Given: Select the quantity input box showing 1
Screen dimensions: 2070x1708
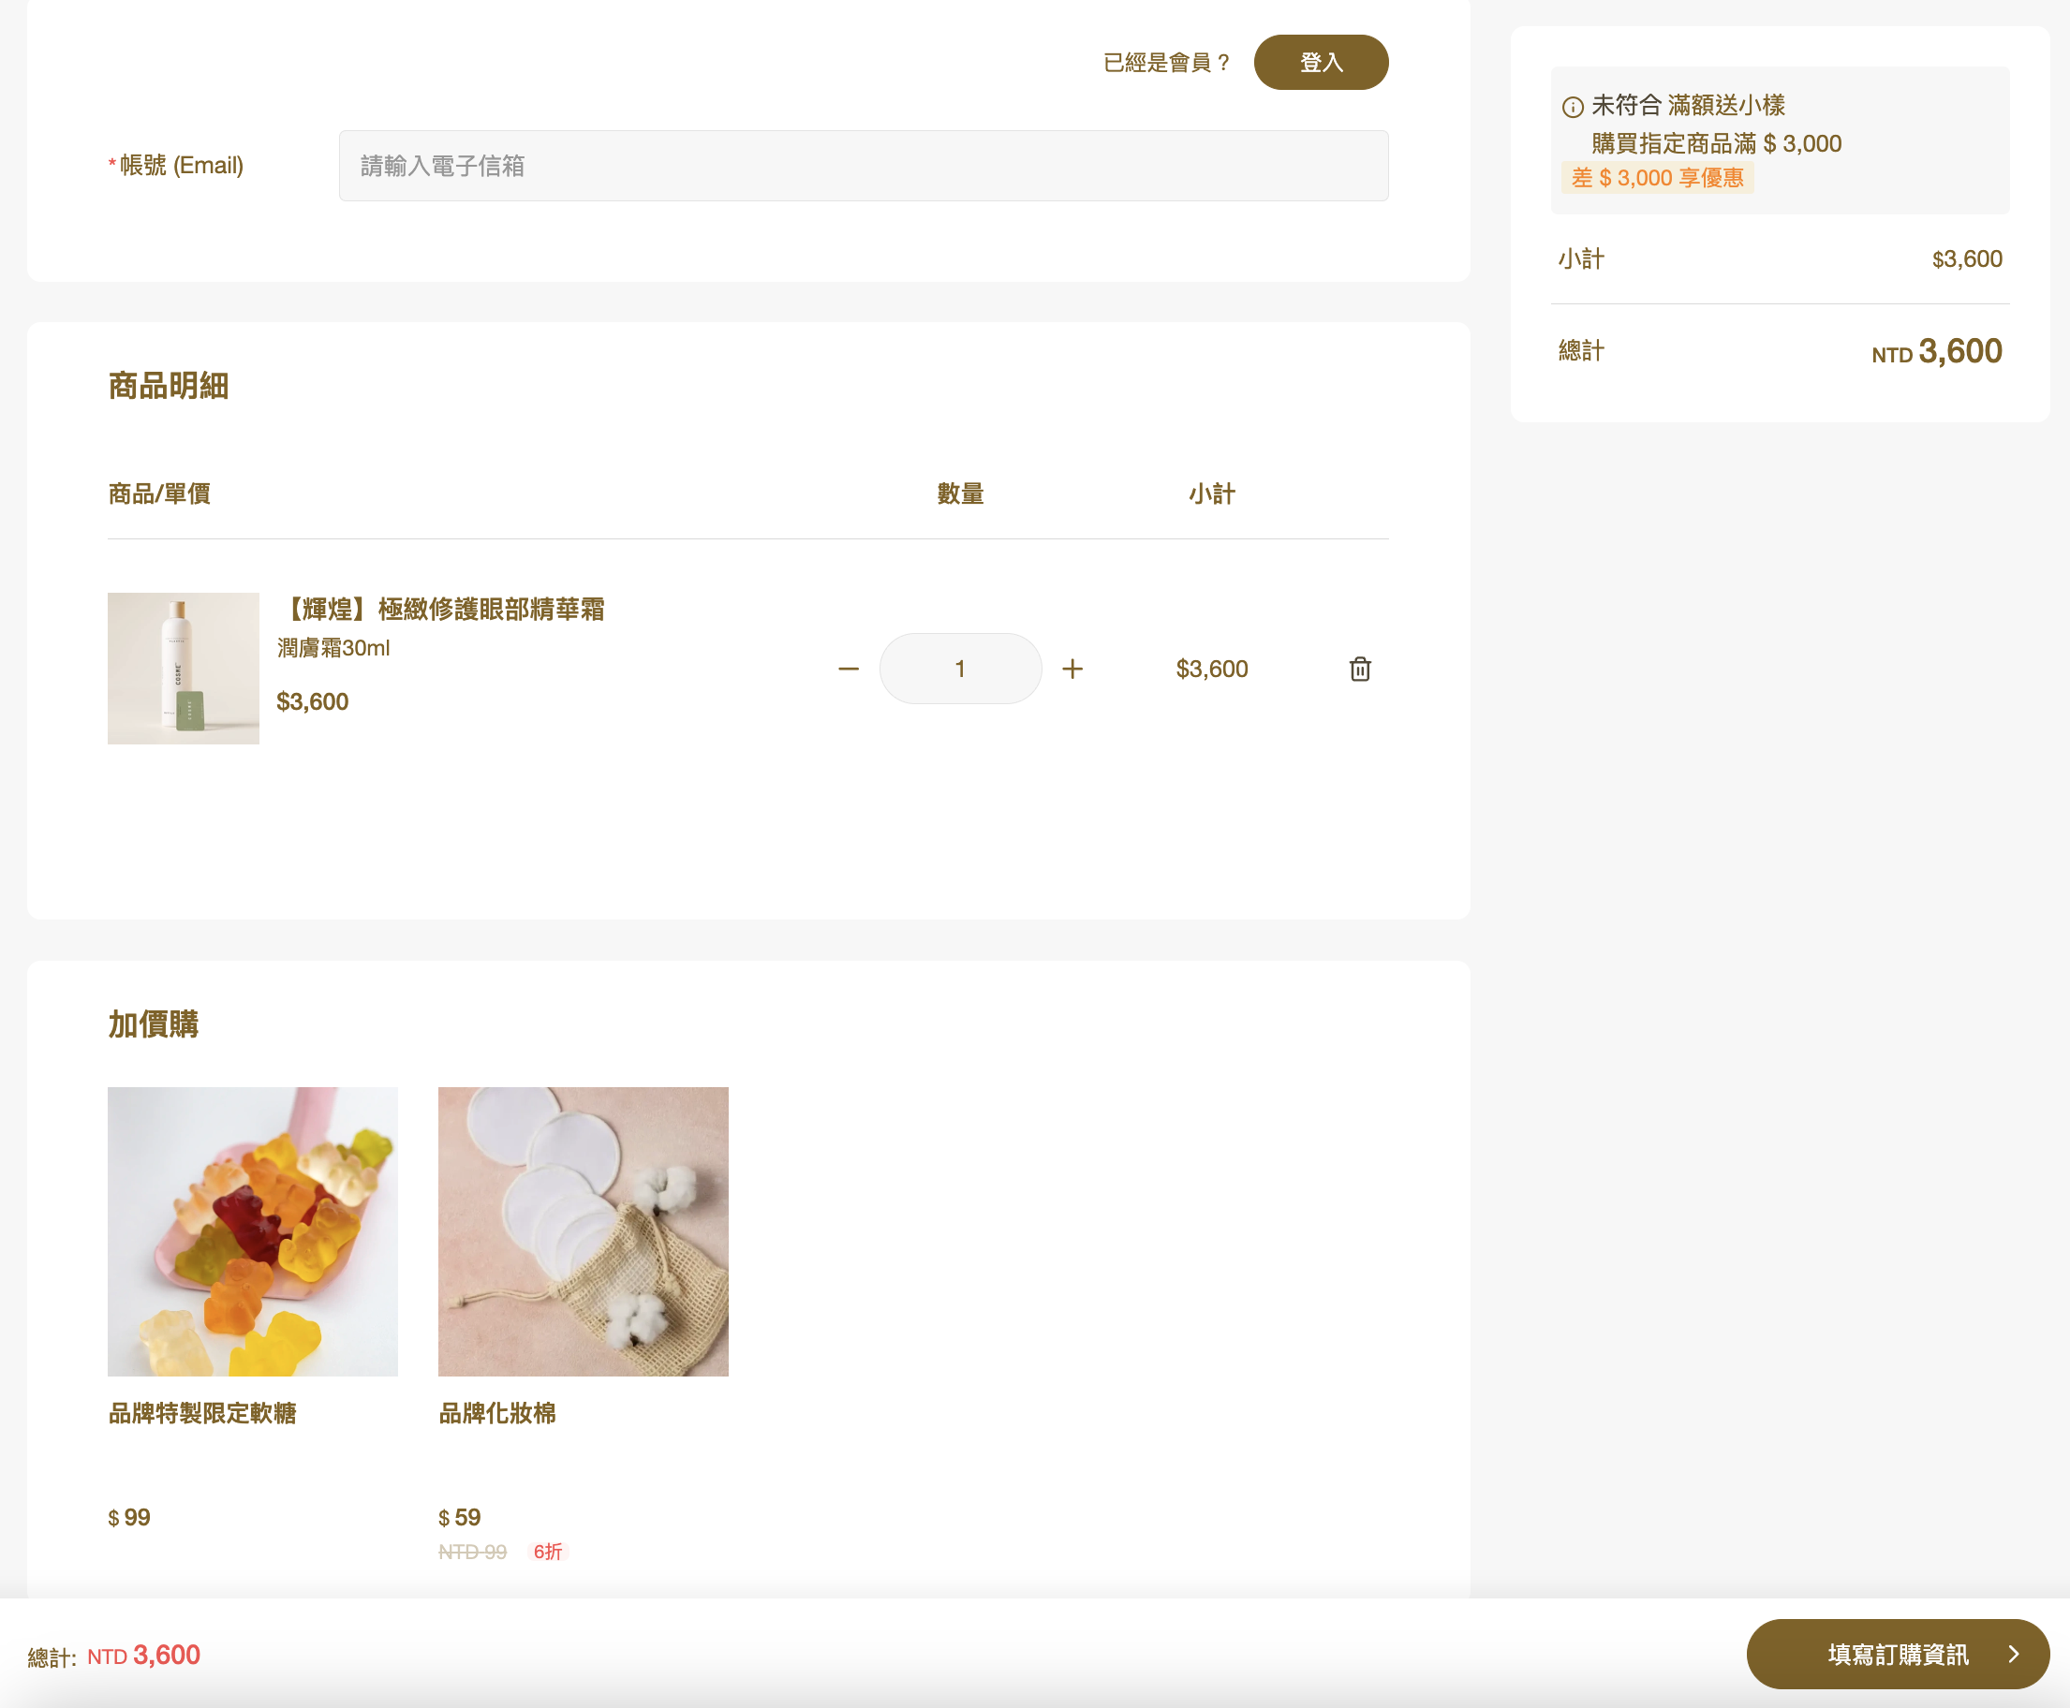Looking at the screenshot, I should 961,669.
